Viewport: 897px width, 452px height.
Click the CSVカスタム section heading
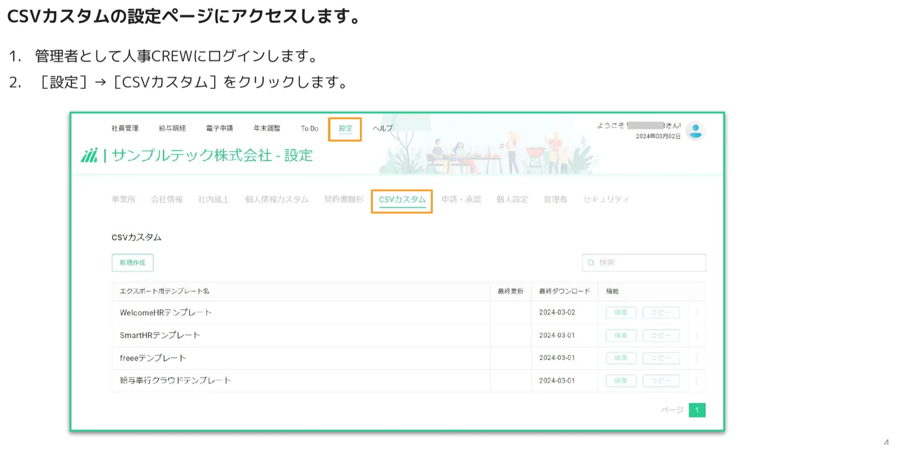coord(136,237)
